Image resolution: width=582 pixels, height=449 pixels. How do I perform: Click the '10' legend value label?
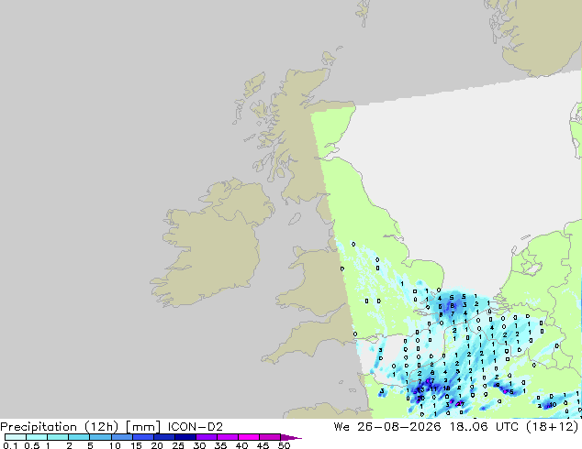click(115, 445)
